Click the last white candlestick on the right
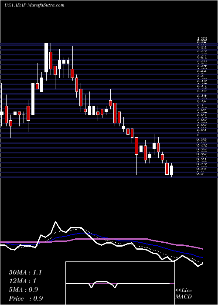This screenshot has width=218, height=305. tap(171, 170)
